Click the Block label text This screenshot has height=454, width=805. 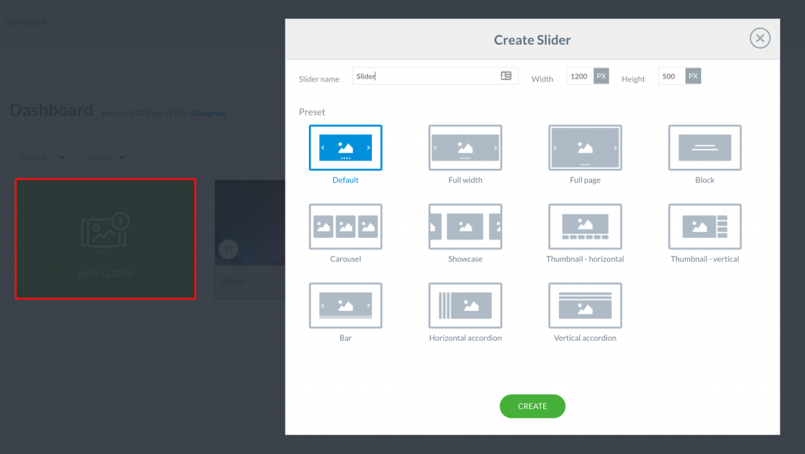[705, 180]
